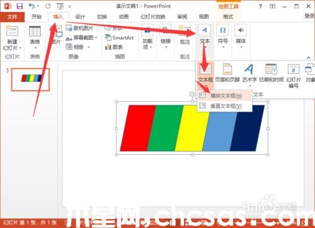Switch to Design (设计) tab
Image resolution: width=315 pixels, height=228 pixels.
(x=80, y=16)
